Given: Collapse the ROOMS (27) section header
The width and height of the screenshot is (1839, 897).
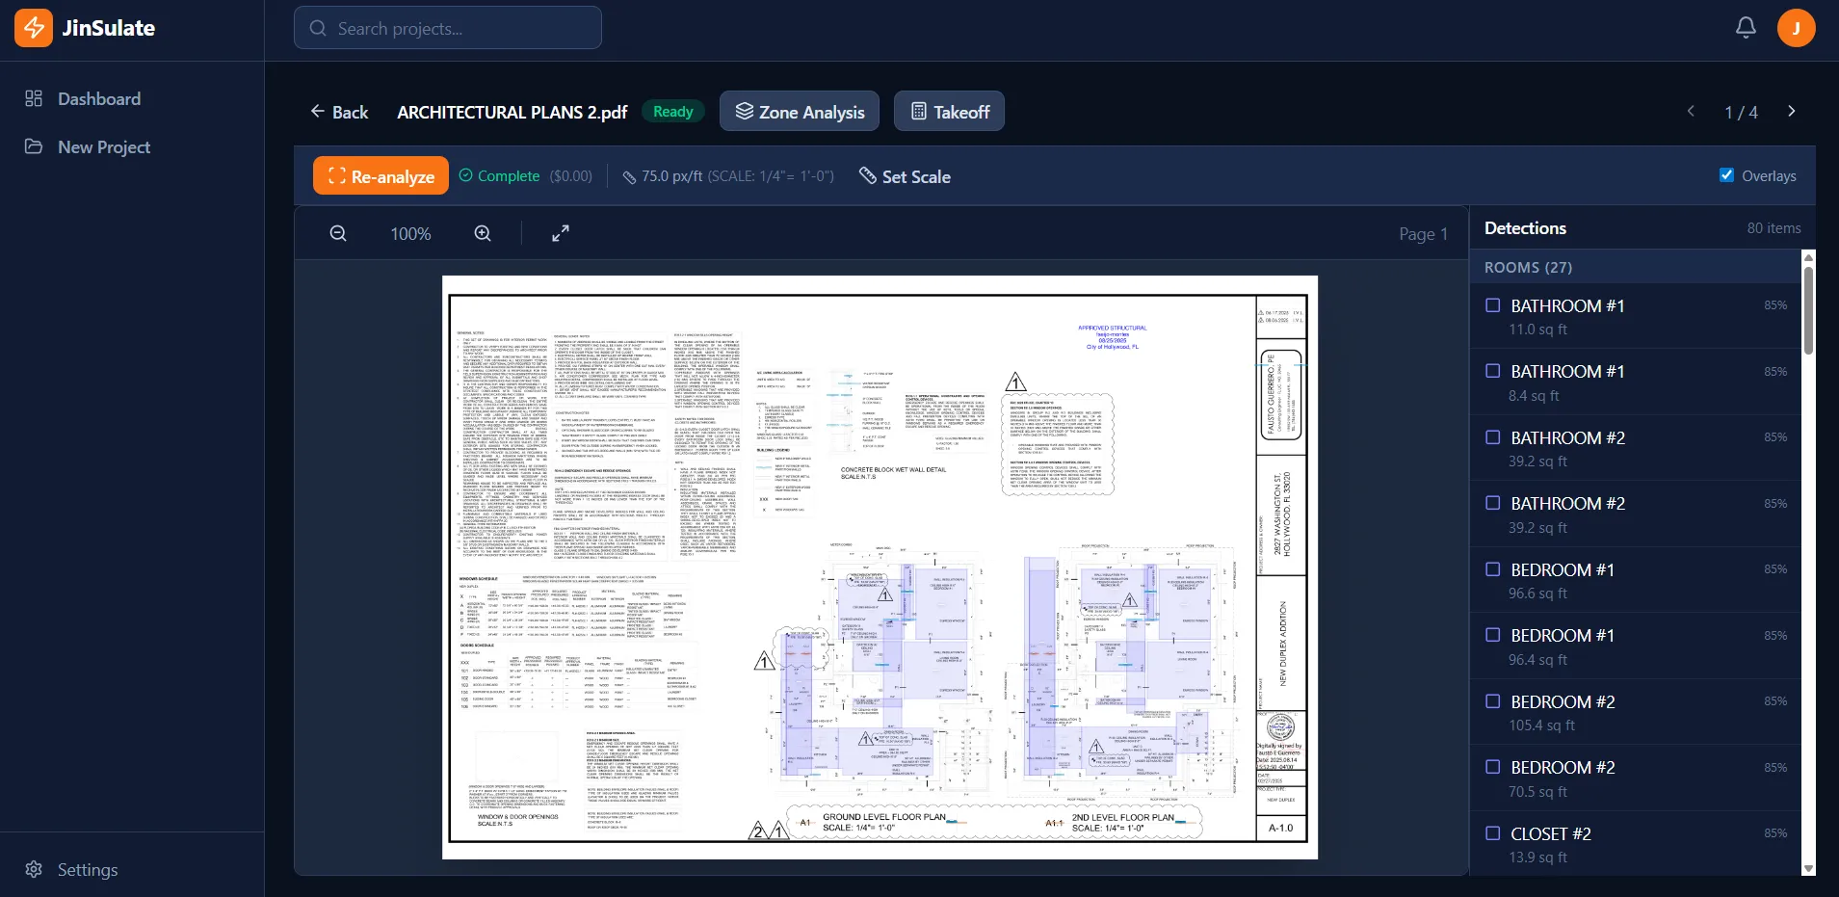Looking at the screenshot, I should (1528, 268).
